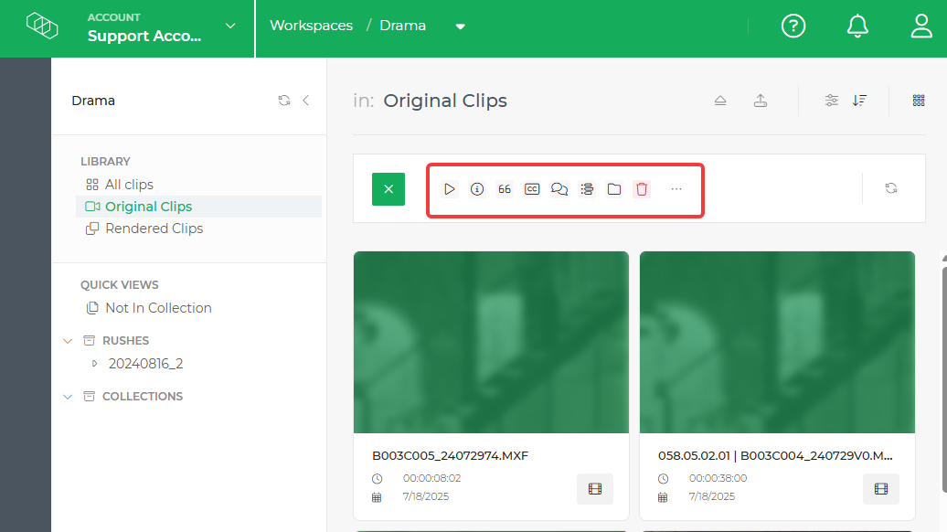Click the upload icon

click(x=761, y=101)
